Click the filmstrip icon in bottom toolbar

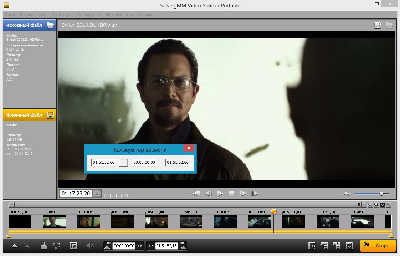point(312,246)
